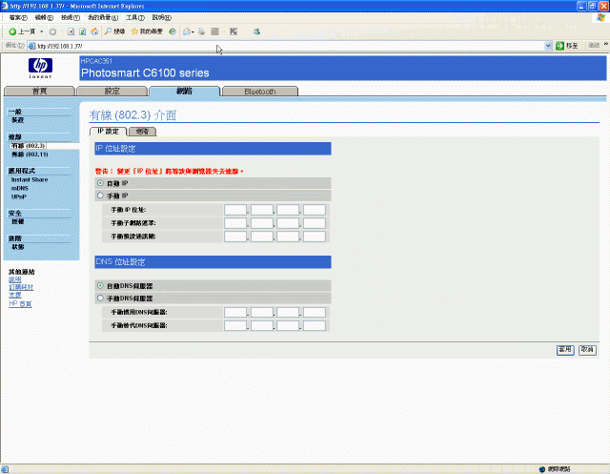Open the File (檔案) menu
The image size is (610, 474).
[18, 17]
